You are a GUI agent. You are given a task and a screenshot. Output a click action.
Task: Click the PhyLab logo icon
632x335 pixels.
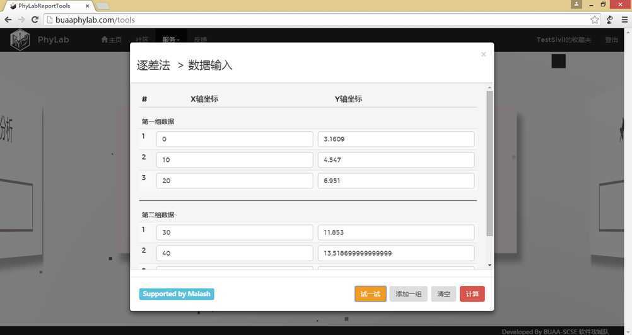(x=20, y=40)
